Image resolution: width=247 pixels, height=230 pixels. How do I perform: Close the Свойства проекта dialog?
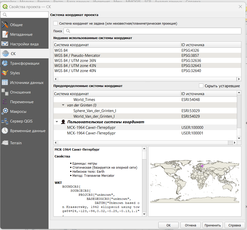coord(240,7)
